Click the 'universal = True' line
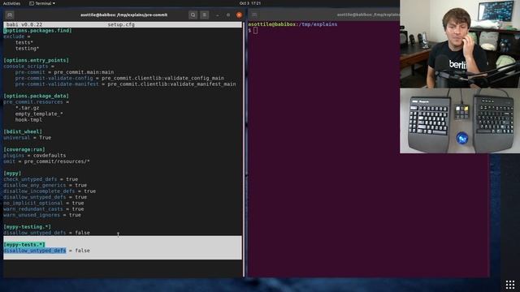This screenshot has width=520, height=292. coord(27,138)
